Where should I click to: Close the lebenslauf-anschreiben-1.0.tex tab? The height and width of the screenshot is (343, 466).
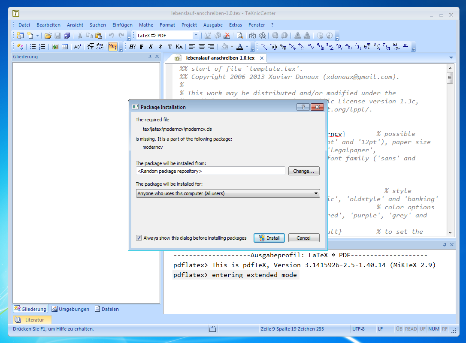261,58
